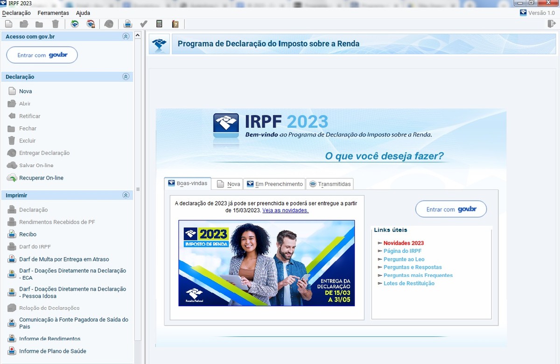Open the Recuperar On-line sidebar option
The image size is (560, 364).
coord(42,178)
